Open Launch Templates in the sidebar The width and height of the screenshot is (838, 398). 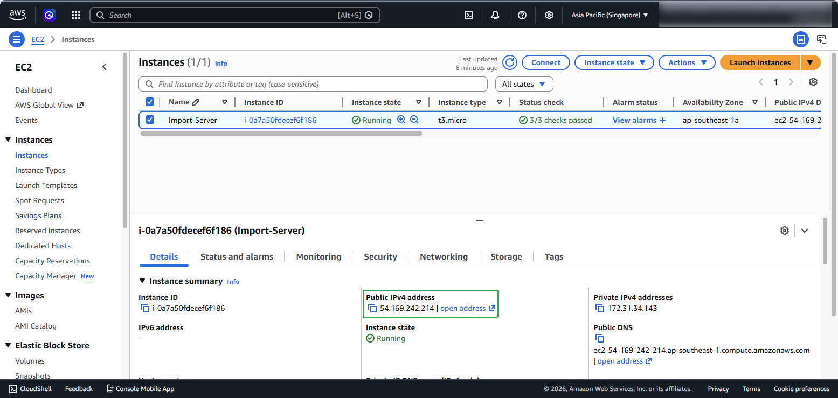point(46,185)
